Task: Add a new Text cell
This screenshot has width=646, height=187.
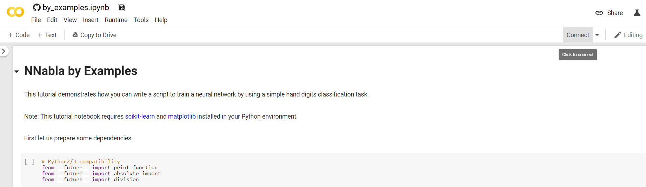Action: (47, 35)
